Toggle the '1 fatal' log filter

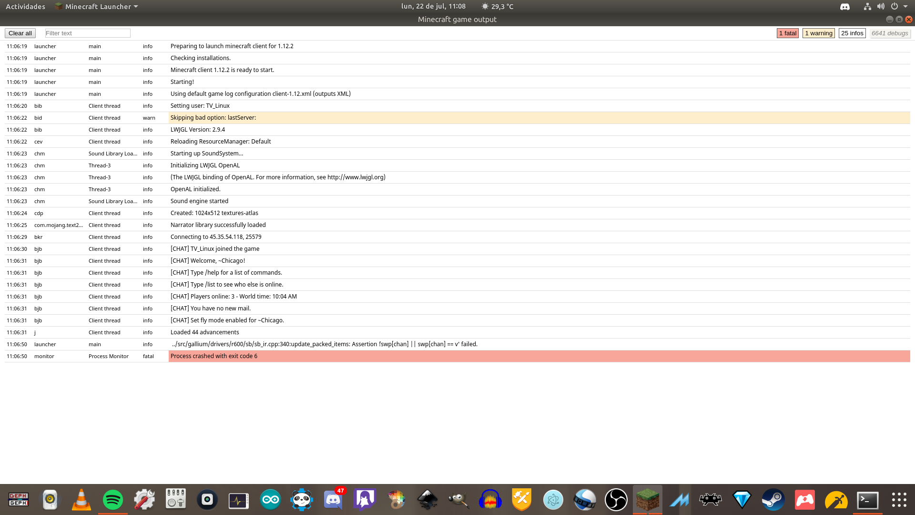(x=787, y=33)
